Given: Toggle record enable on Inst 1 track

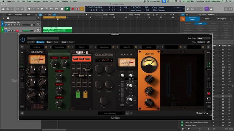Looking at the screenshot, I should (17, 31).
